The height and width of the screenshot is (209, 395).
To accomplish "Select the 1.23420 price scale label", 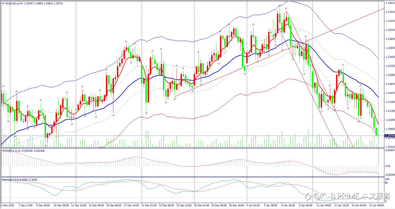I will [390, 12].
